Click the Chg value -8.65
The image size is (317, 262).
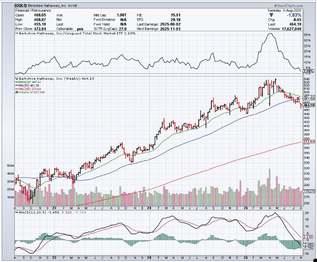coord(296,20)
